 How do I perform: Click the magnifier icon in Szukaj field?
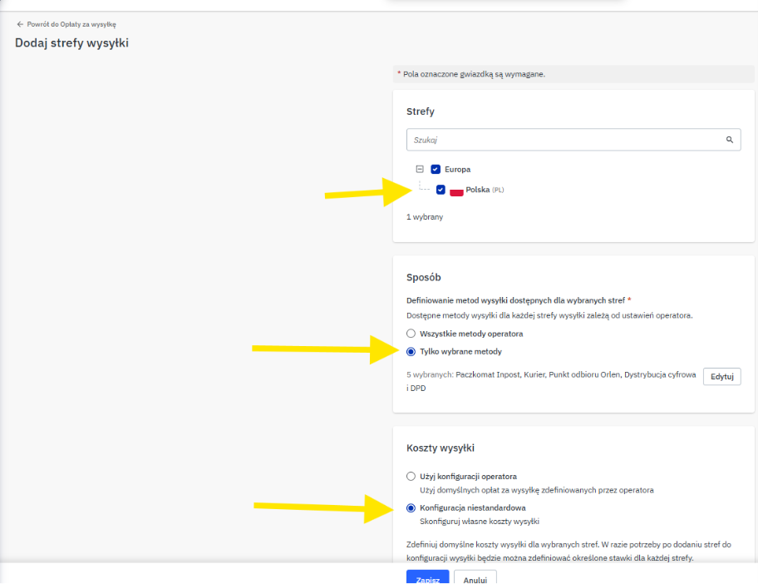tap(729, 140)
